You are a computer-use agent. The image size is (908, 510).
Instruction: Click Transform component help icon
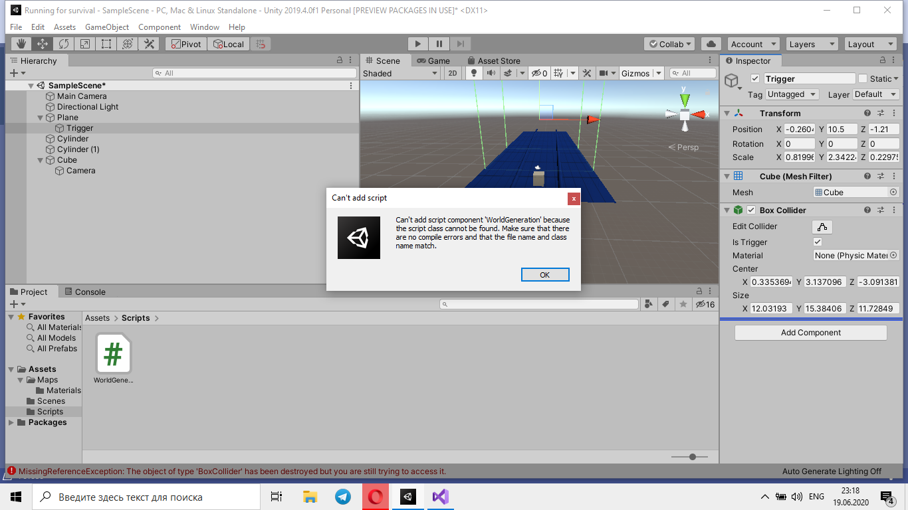(x=867, y=113)
